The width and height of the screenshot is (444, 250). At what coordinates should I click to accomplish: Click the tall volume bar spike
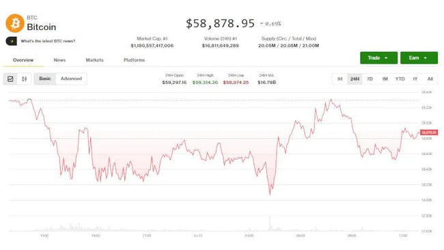(x=270, y=223)
